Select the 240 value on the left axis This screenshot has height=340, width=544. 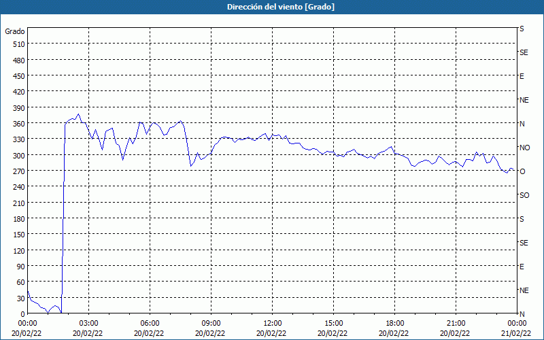(19, 188)
